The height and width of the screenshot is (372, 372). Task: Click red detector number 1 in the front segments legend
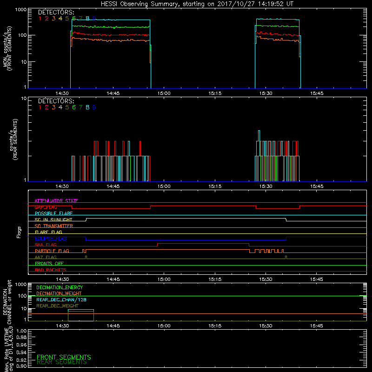pos(40,18)
